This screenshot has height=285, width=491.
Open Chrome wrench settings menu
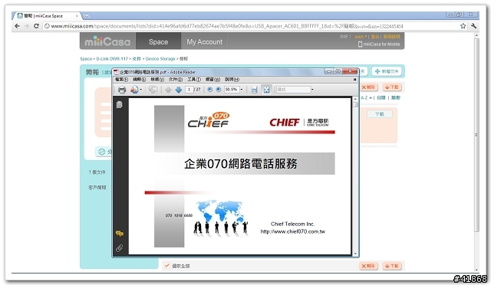pos(473,26)
